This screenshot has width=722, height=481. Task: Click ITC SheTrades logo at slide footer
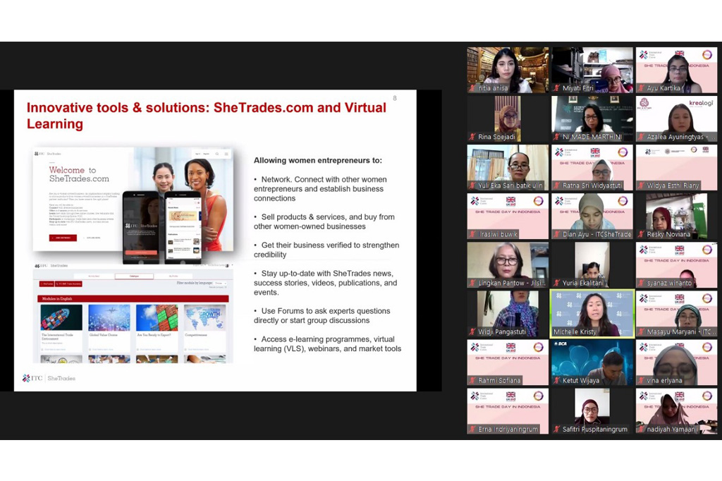(x=49, y=378)
